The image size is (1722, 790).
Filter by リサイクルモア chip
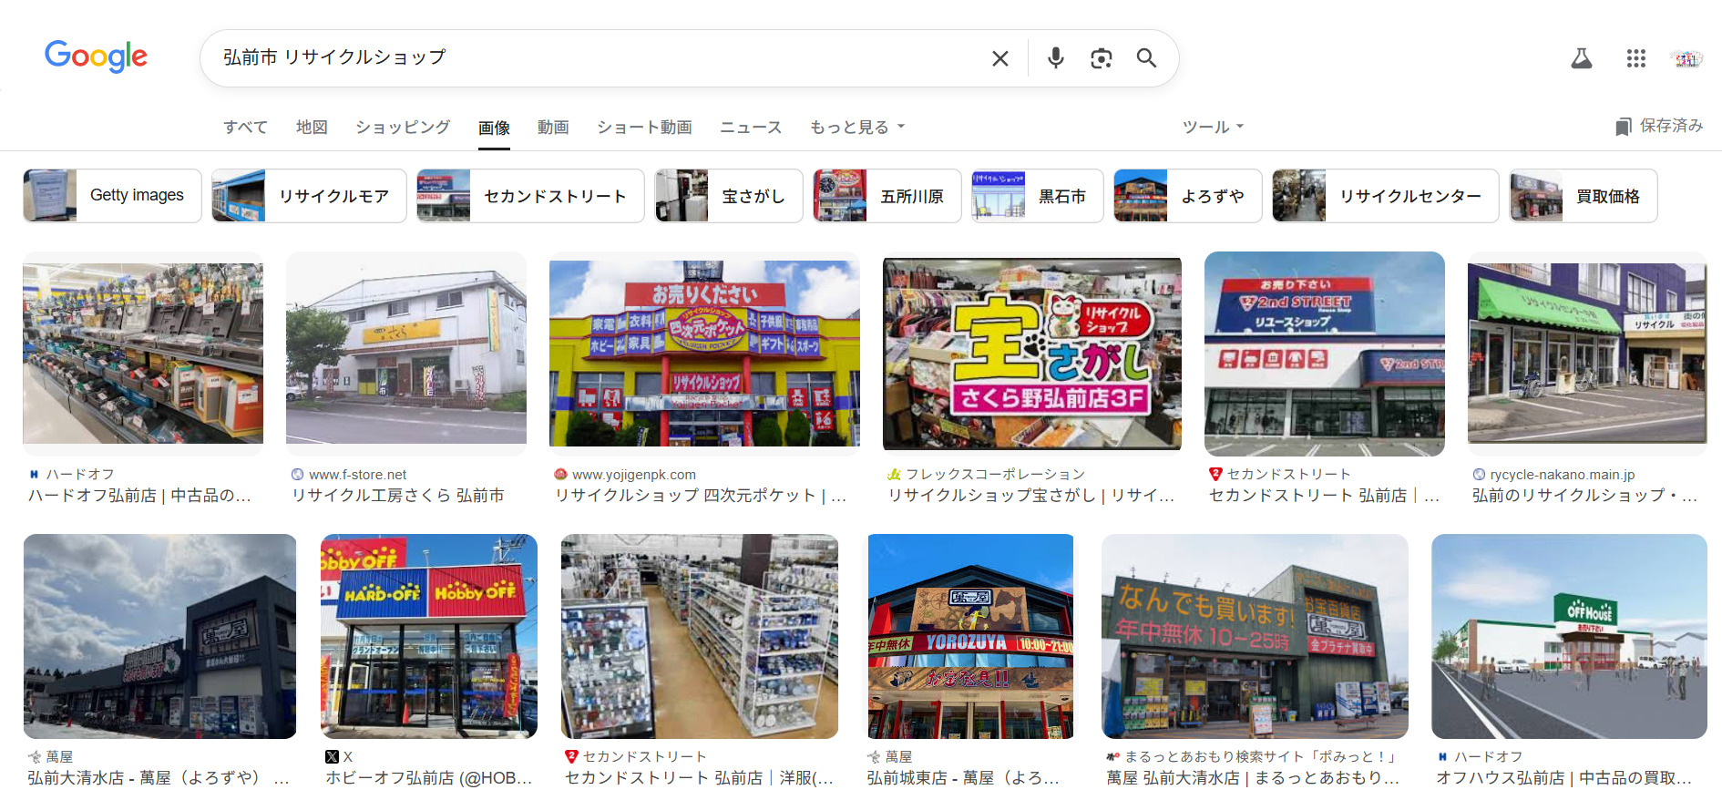pyautogui.click(x=309, y=196)
